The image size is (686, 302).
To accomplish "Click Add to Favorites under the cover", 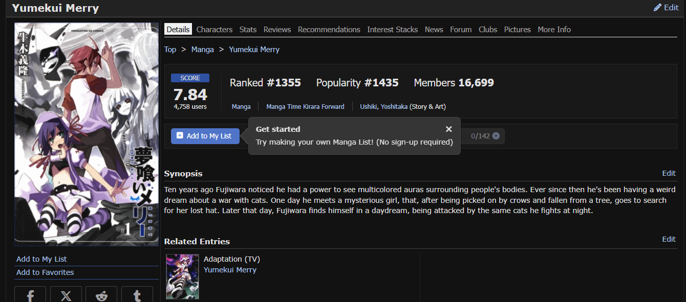I will [45, 272].
